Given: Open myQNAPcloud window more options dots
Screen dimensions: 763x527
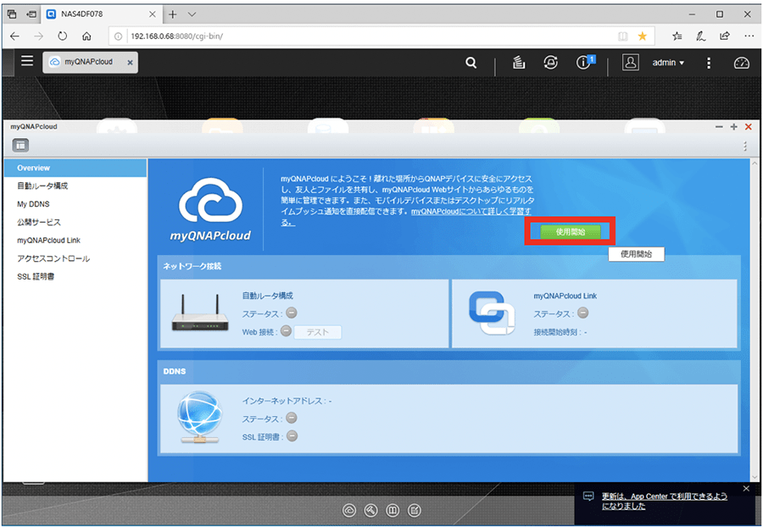Looking at the screenshot, I should (745, 146).
